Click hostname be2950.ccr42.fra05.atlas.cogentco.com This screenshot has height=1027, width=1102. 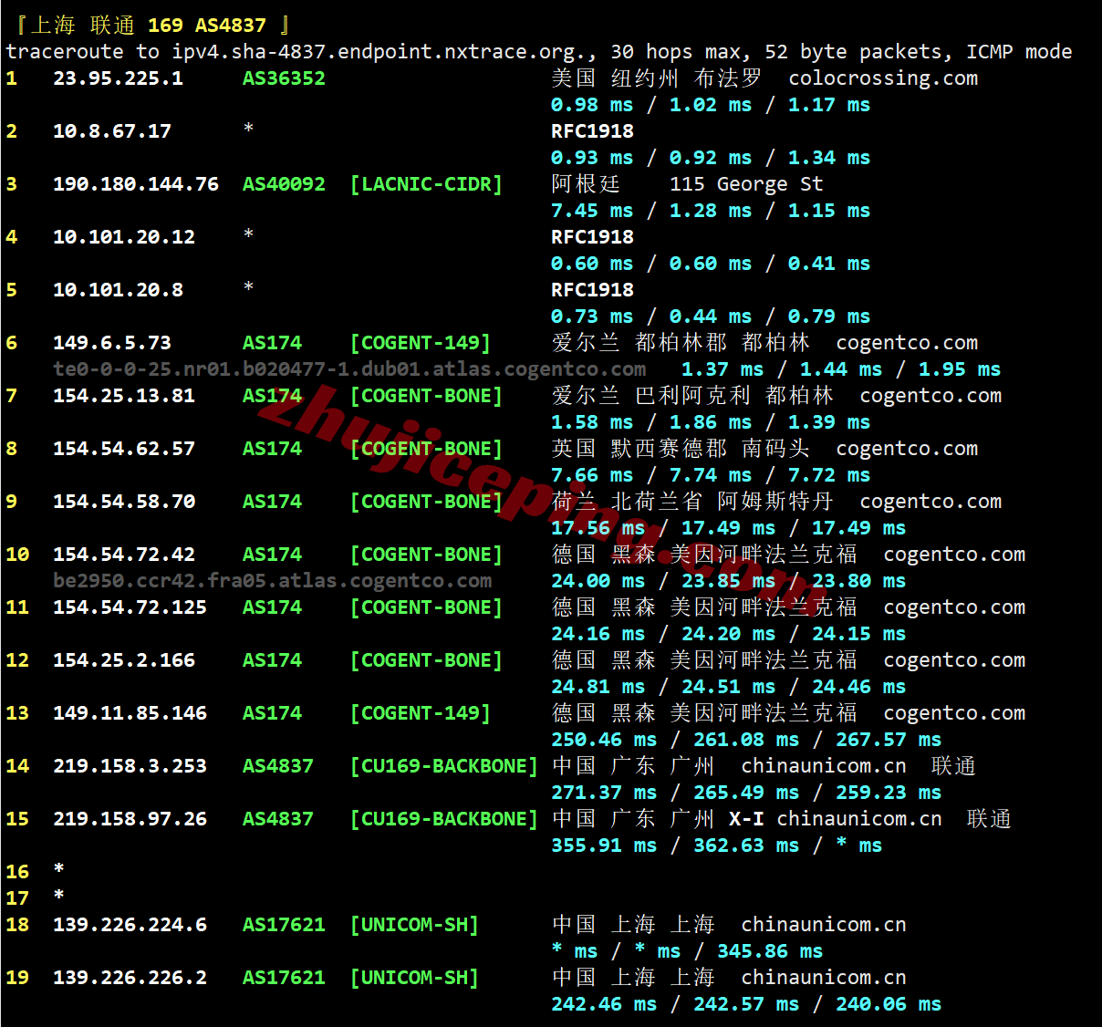coord(272,581)
